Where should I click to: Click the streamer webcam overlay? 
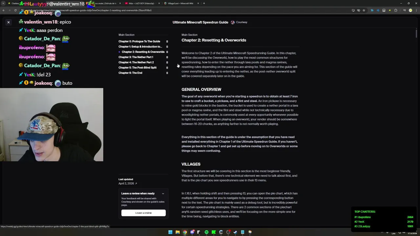(52, 125)
